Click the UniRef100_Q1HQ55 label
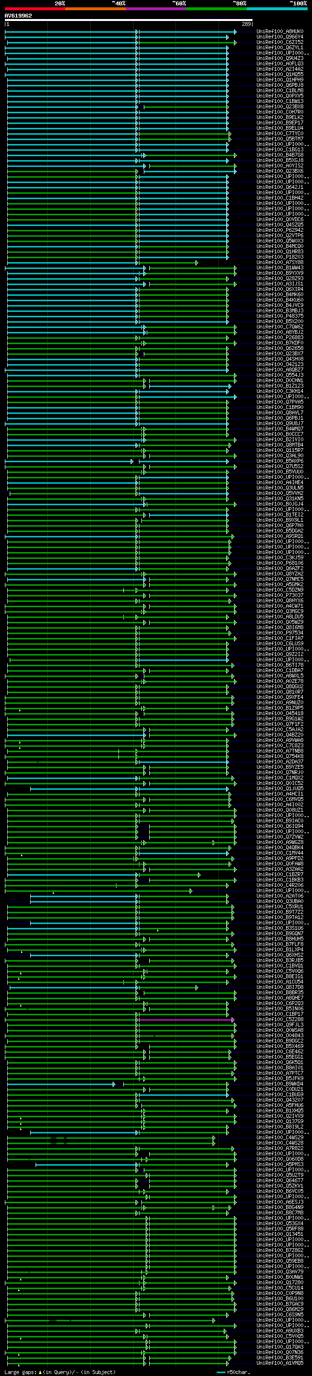This screenshot has height=1376, width=312. click(280, 74)
